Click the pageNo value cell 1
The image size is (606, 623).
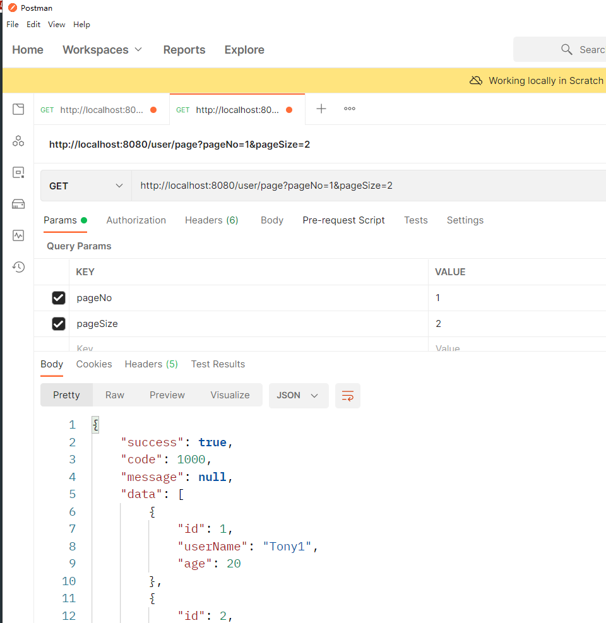coord(517,297)
